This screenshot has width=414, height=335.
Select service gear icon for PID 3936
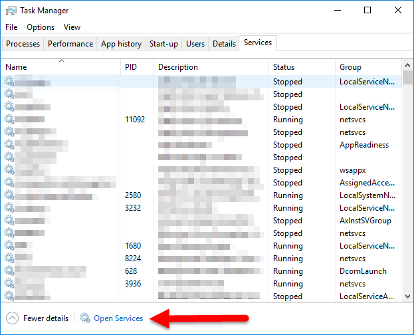9,283
